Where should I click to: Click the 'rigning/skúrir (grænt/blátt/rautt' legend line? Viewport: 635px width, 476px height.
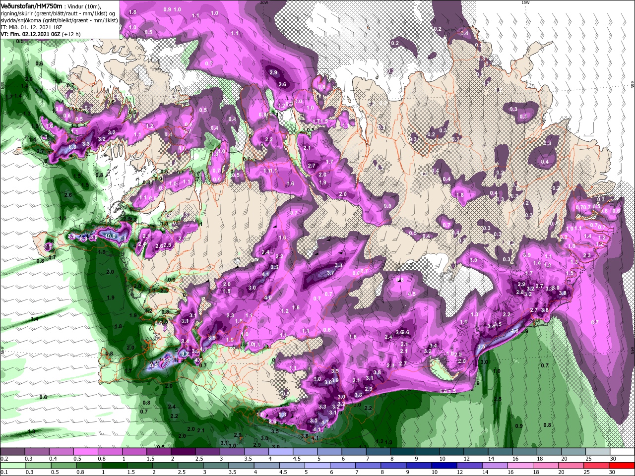pyautogui.click(x=58, y=13)
